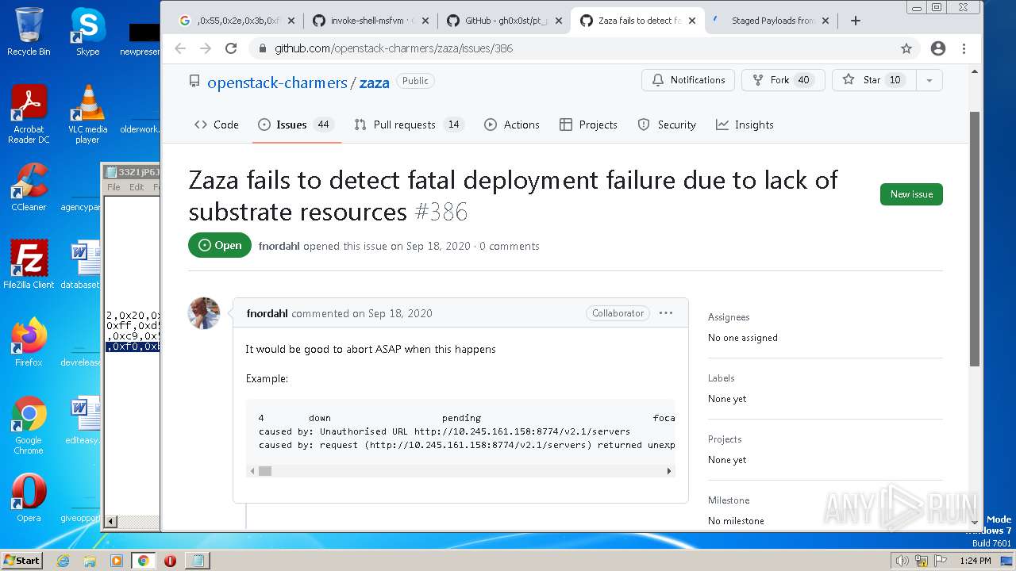Screen dimensions: 1016x571
Task: Click the volume speaker tray icon
Action: tap(902, 560)
